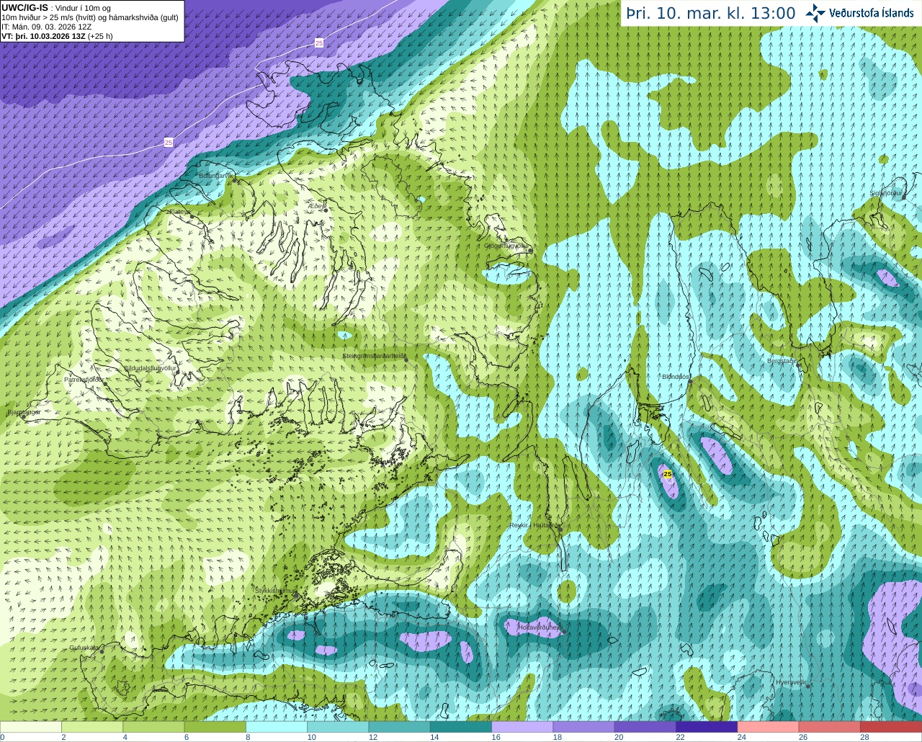Screen dimensions: 922x742
Task: Click the 22–24 m/s dark indigo legend swatch
Action: tap(707, 727)
